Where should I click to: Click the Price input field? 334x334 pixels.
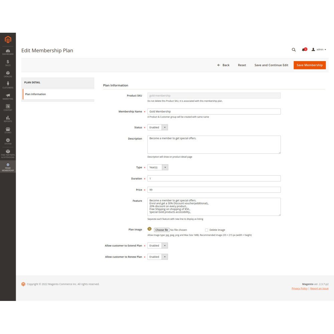click(x=214, y=190)
